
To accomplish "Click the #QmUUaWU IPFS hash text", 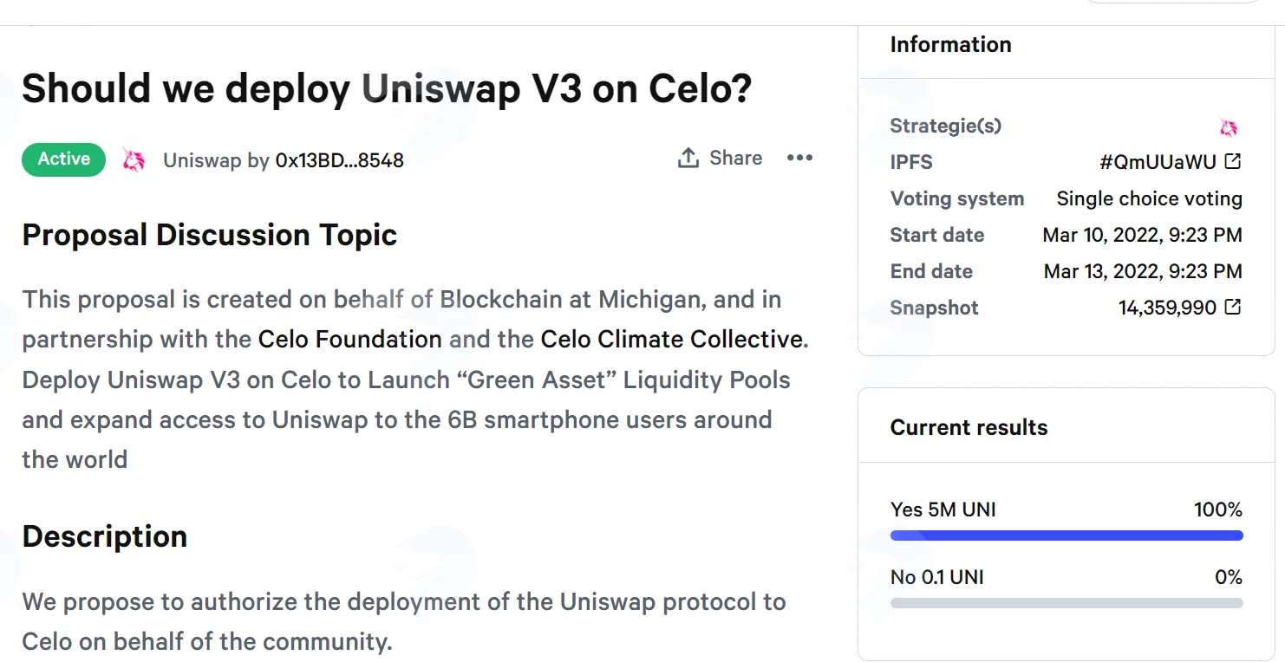I will [x=1158, y=162].
